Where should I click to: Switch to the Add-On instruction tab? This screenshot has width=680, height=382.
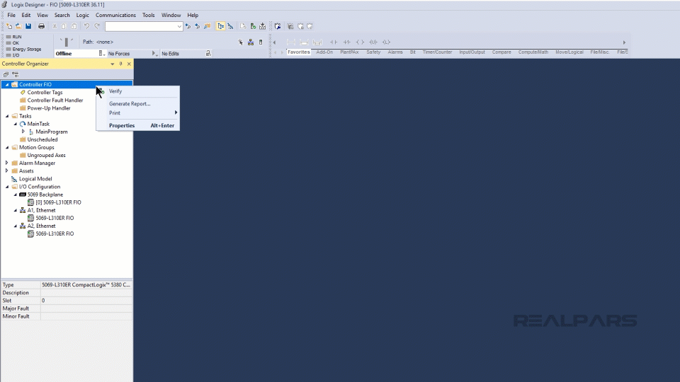[324, 52]
